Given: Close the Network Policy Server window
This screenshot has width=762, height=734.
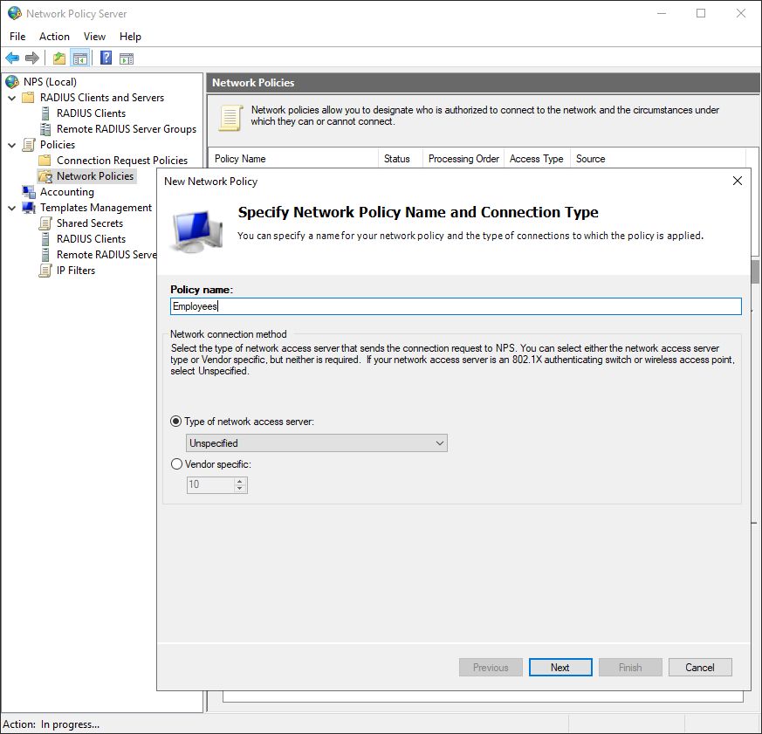Looking at the screenshot, I should pyautogui.click(x=741, y=13).
